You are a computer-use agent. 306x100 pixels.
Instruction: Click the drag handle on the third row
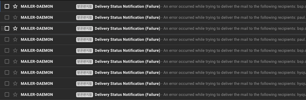[x=2, y=29]
